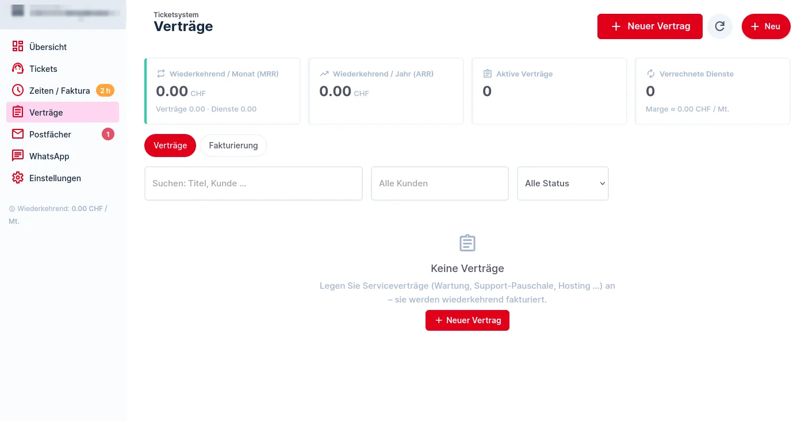Screen dimensions: 801x421
Task: Go to Tickets in the sidebar
Action: 63,68
